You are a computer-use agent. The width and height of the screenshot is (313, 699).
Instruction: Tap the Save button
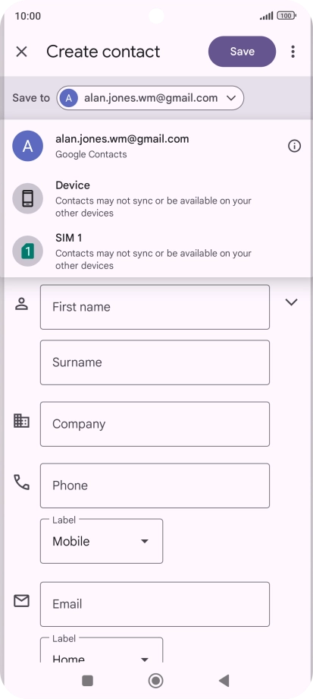(242, 52)
